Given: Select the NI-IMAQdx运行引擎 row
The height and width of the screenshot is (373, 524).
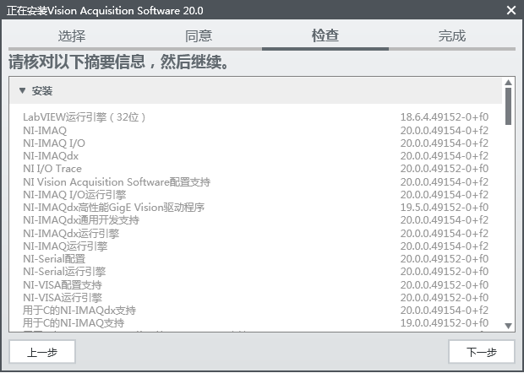Looking at the screenshot, I should coord(255,233).
